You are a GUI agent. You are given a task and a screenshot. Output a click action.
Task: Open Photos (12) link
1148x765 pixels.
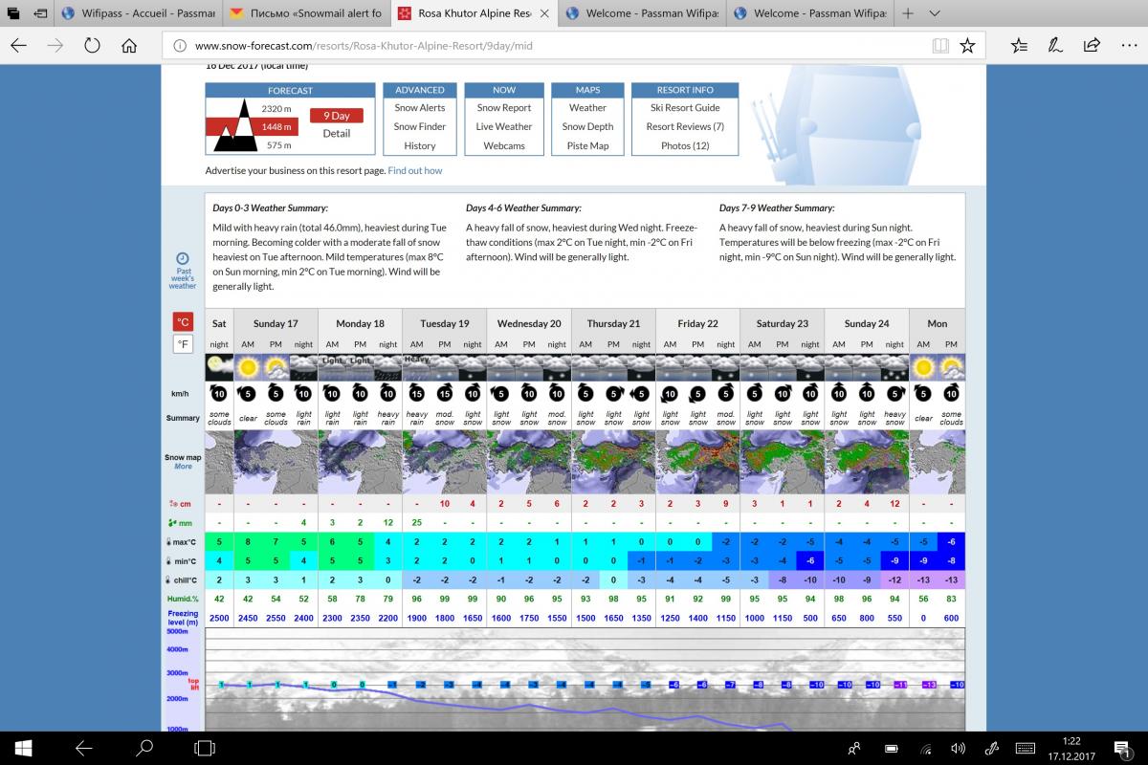[685, 145]
